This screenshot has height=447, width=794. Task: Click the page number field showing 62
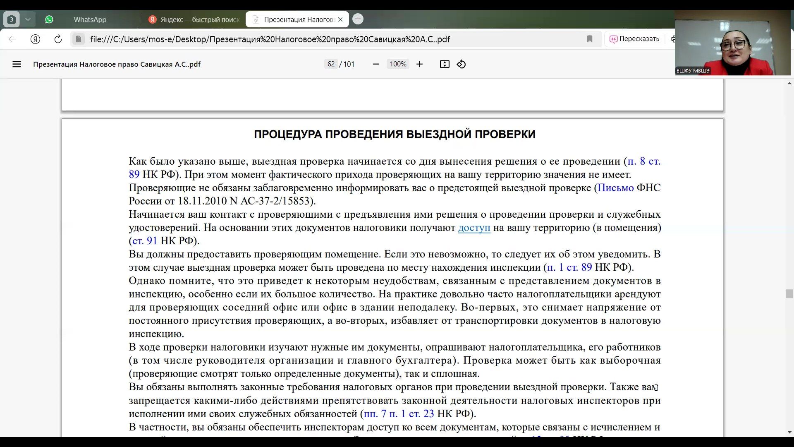(x=331, y=64)
